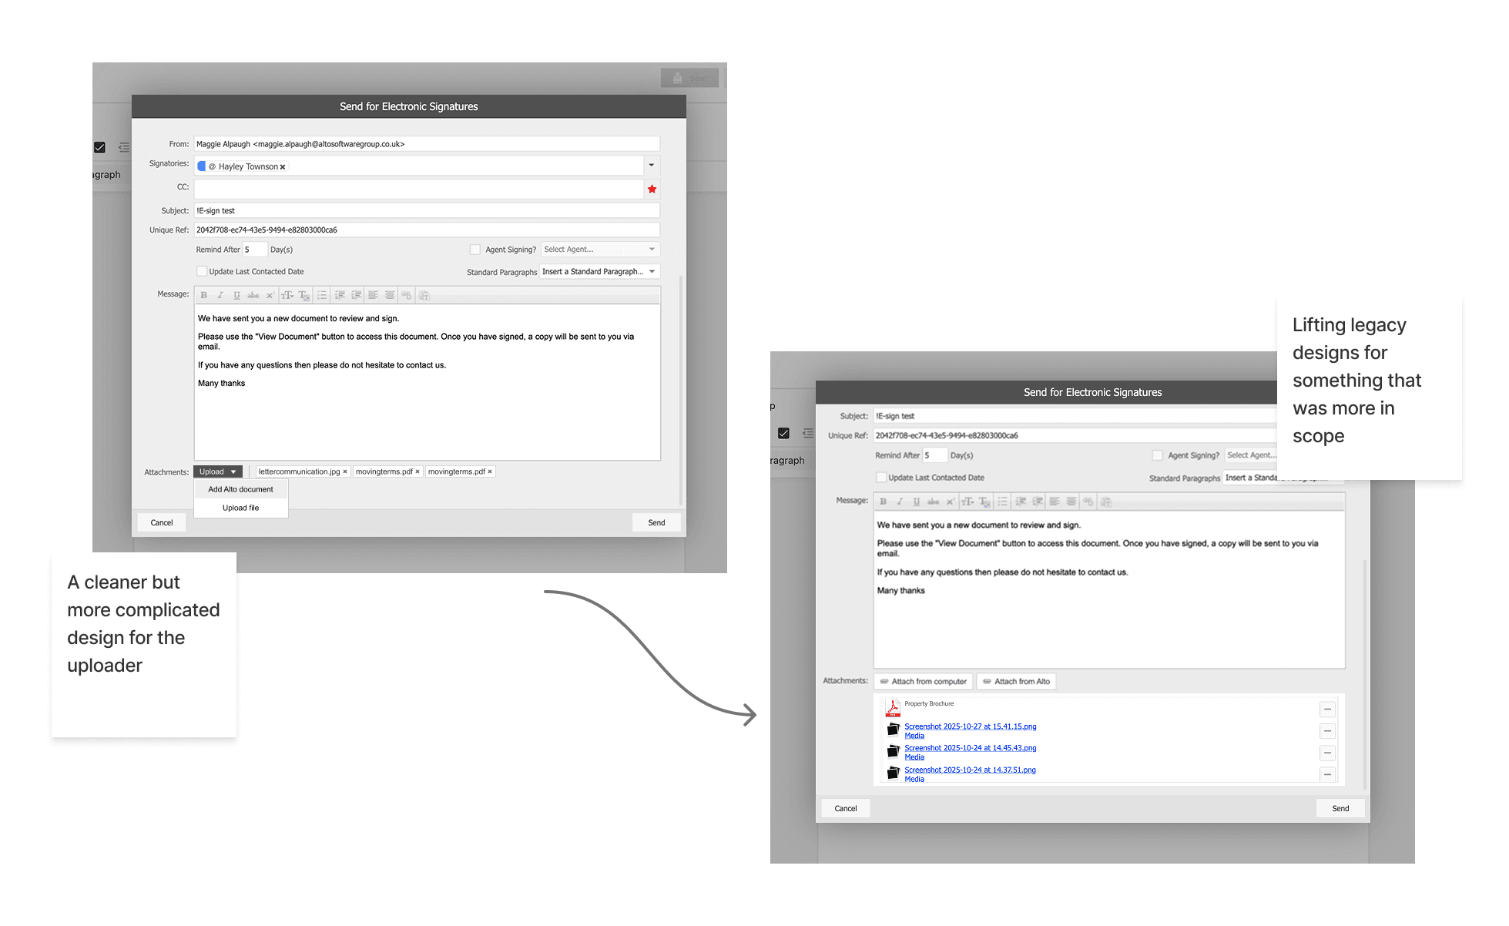The image size is (1509, 926).
Task: Remove Hayley Townson from Signatories
Action: (x=283, y=167)
